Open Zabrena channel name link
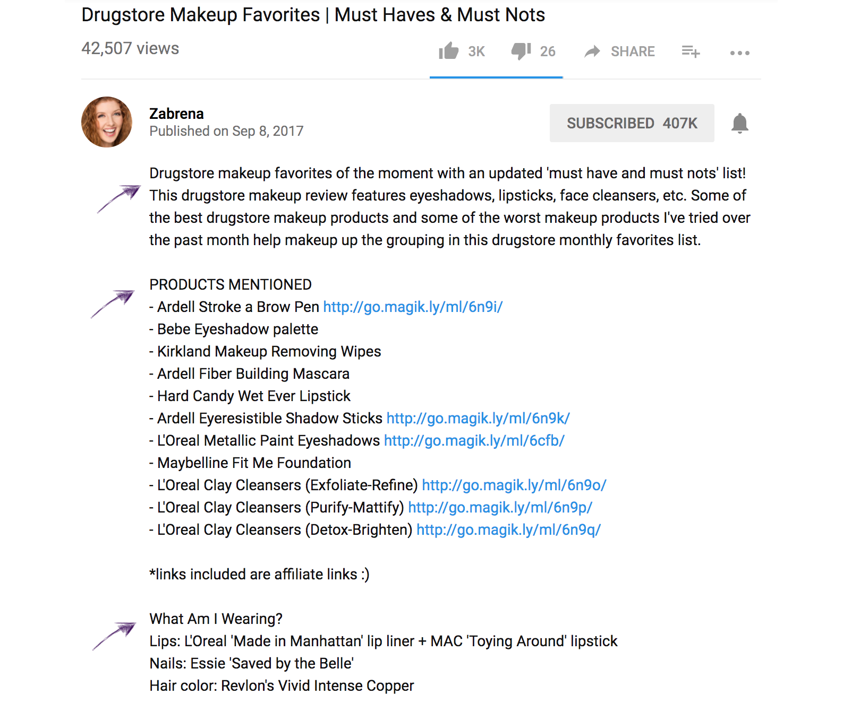The height and width of the screenshot is (703, 843). pyautogui.click(x=176, y=114)
